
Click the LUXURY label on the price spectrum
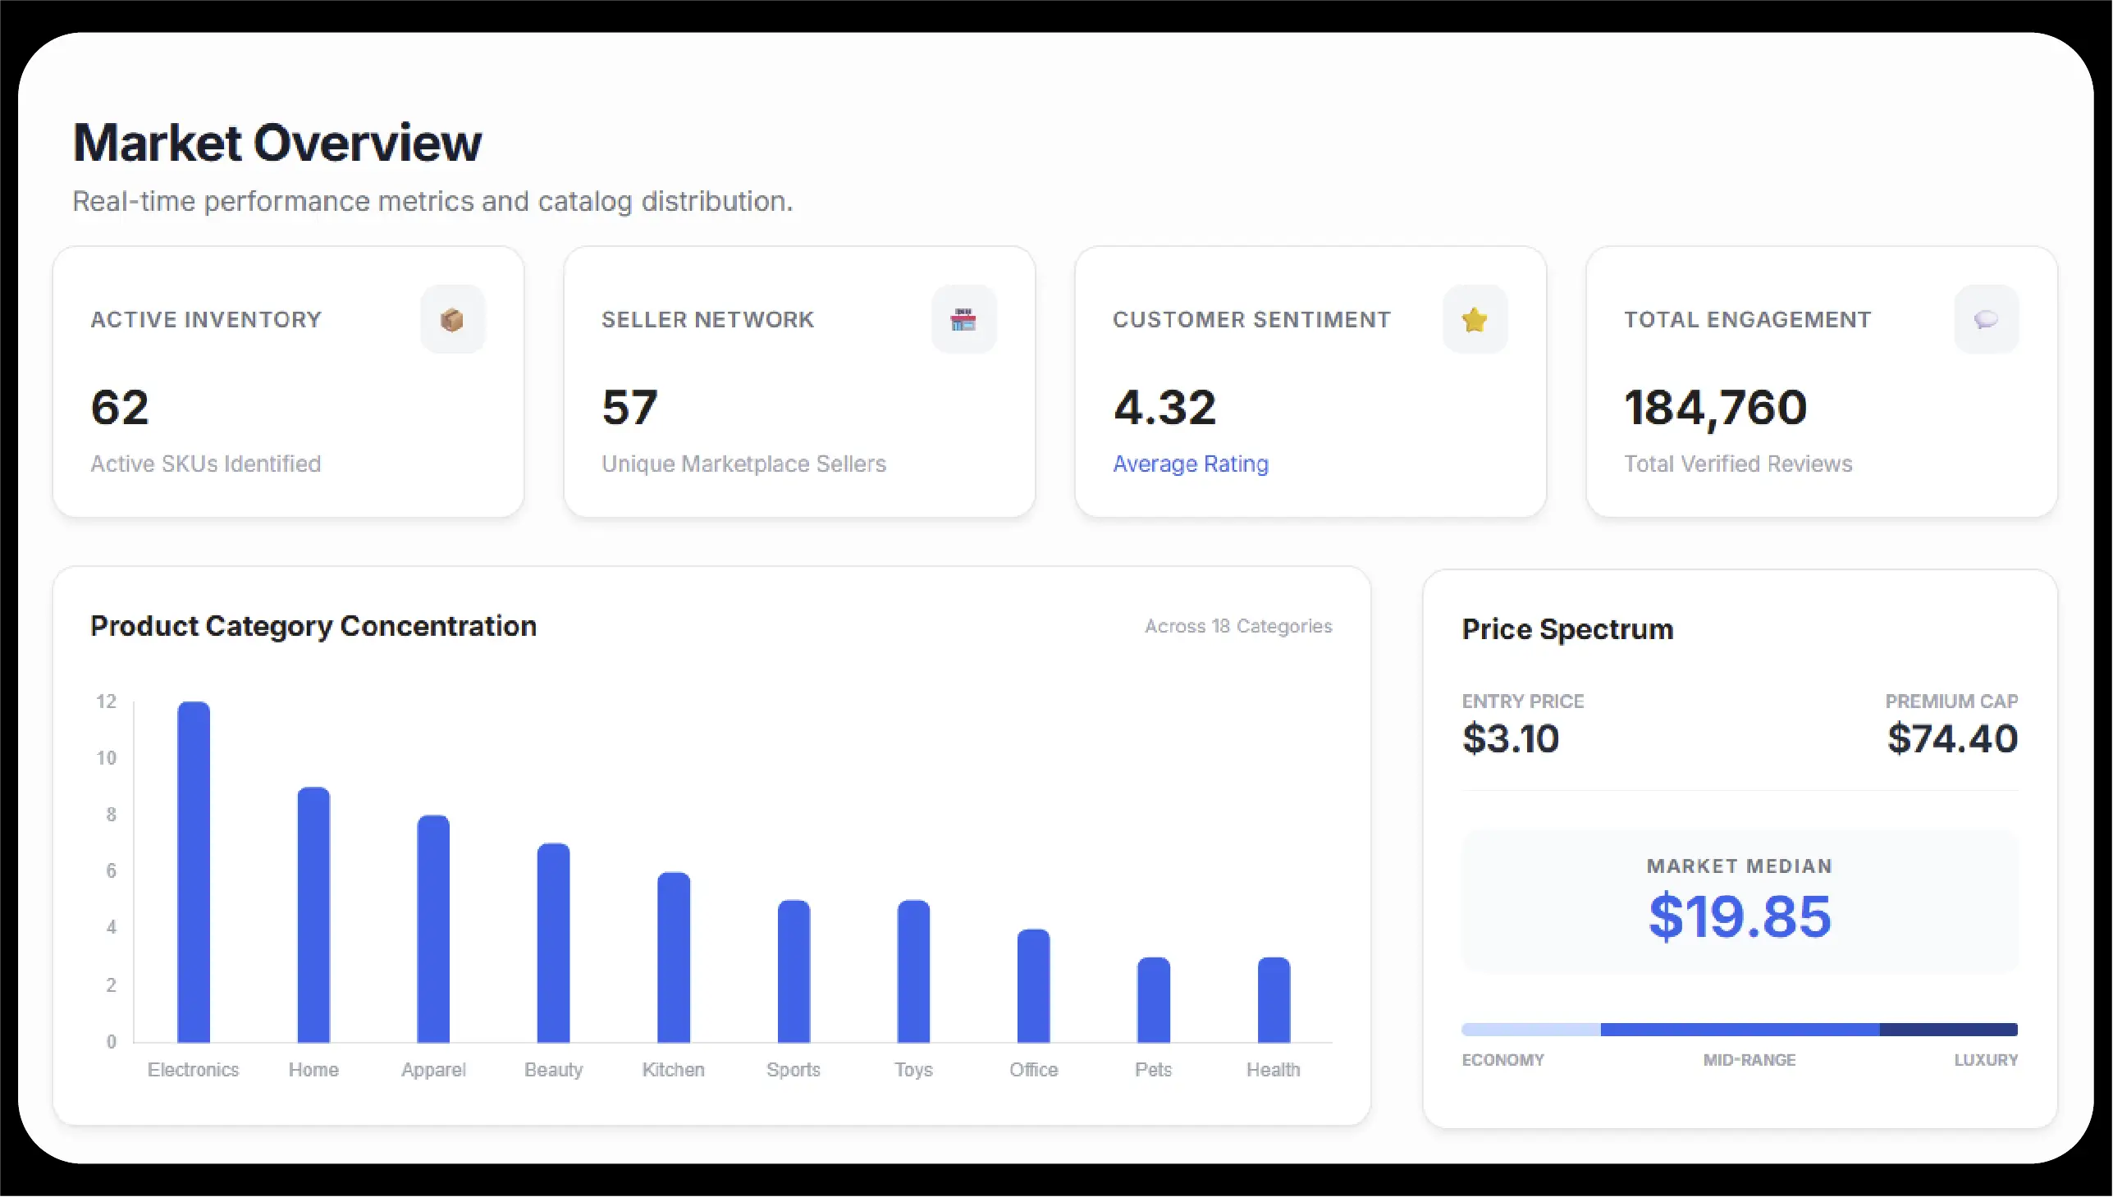pyautogui.click(x=1986, y=1060)
